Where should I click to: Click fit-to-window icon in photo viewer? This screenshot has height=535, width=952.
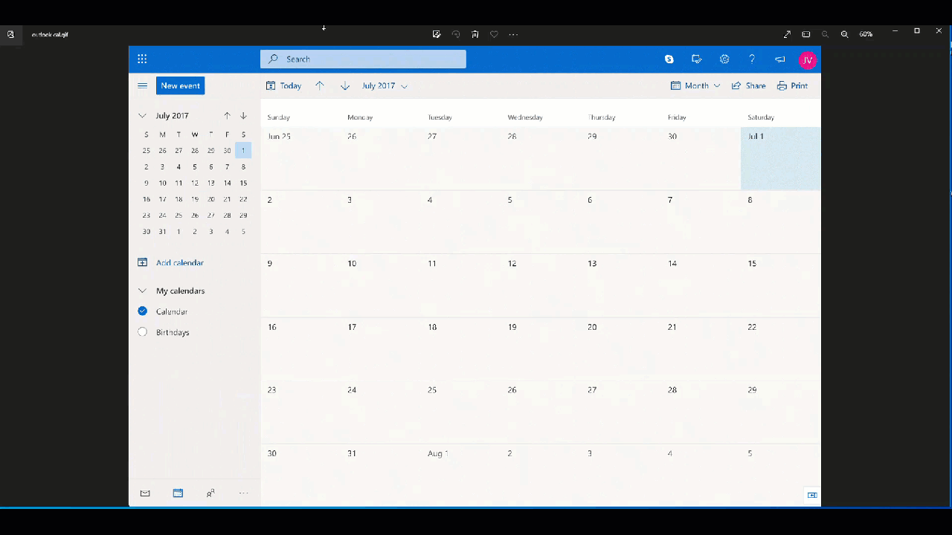coord(806,34)
